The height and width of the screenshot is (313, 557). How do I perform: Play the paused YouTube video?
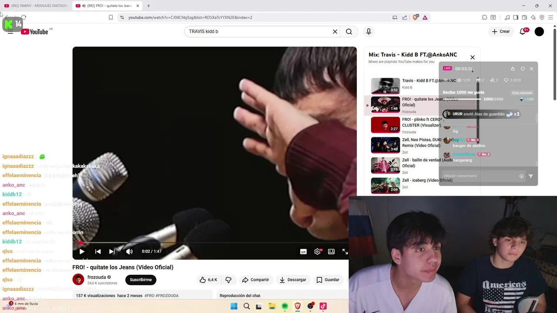tap(82, 251)
